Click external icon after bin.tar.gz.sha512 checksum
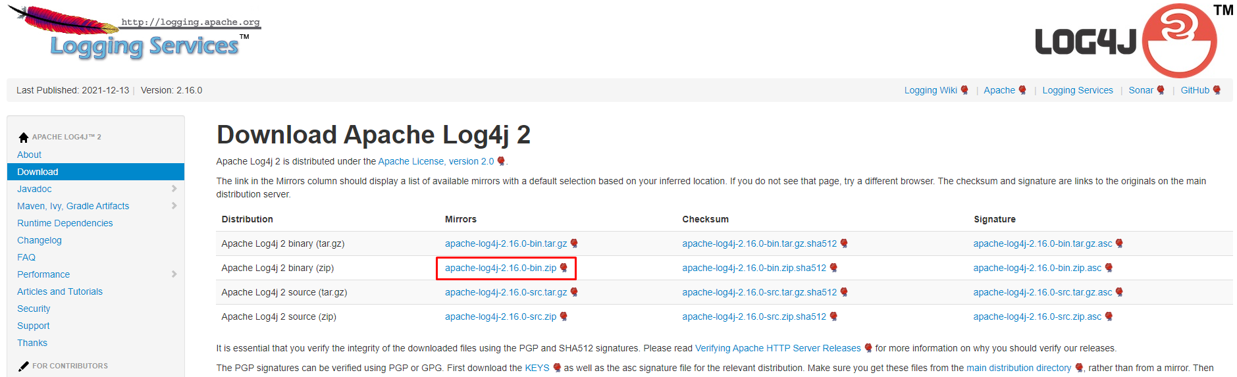 tap(844, 243)
